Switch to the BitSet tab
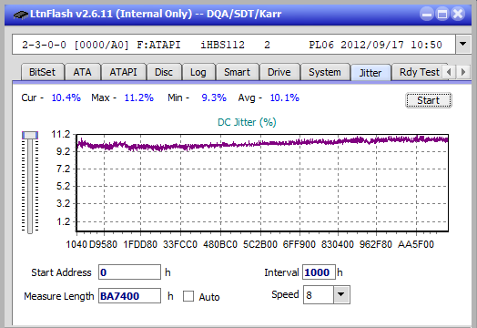The image size is (477, 328). tap(42, 72)
